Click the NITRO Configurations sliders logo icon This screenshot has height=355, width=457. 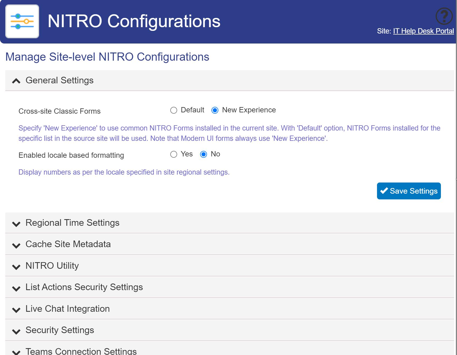(x=22, y=21)
